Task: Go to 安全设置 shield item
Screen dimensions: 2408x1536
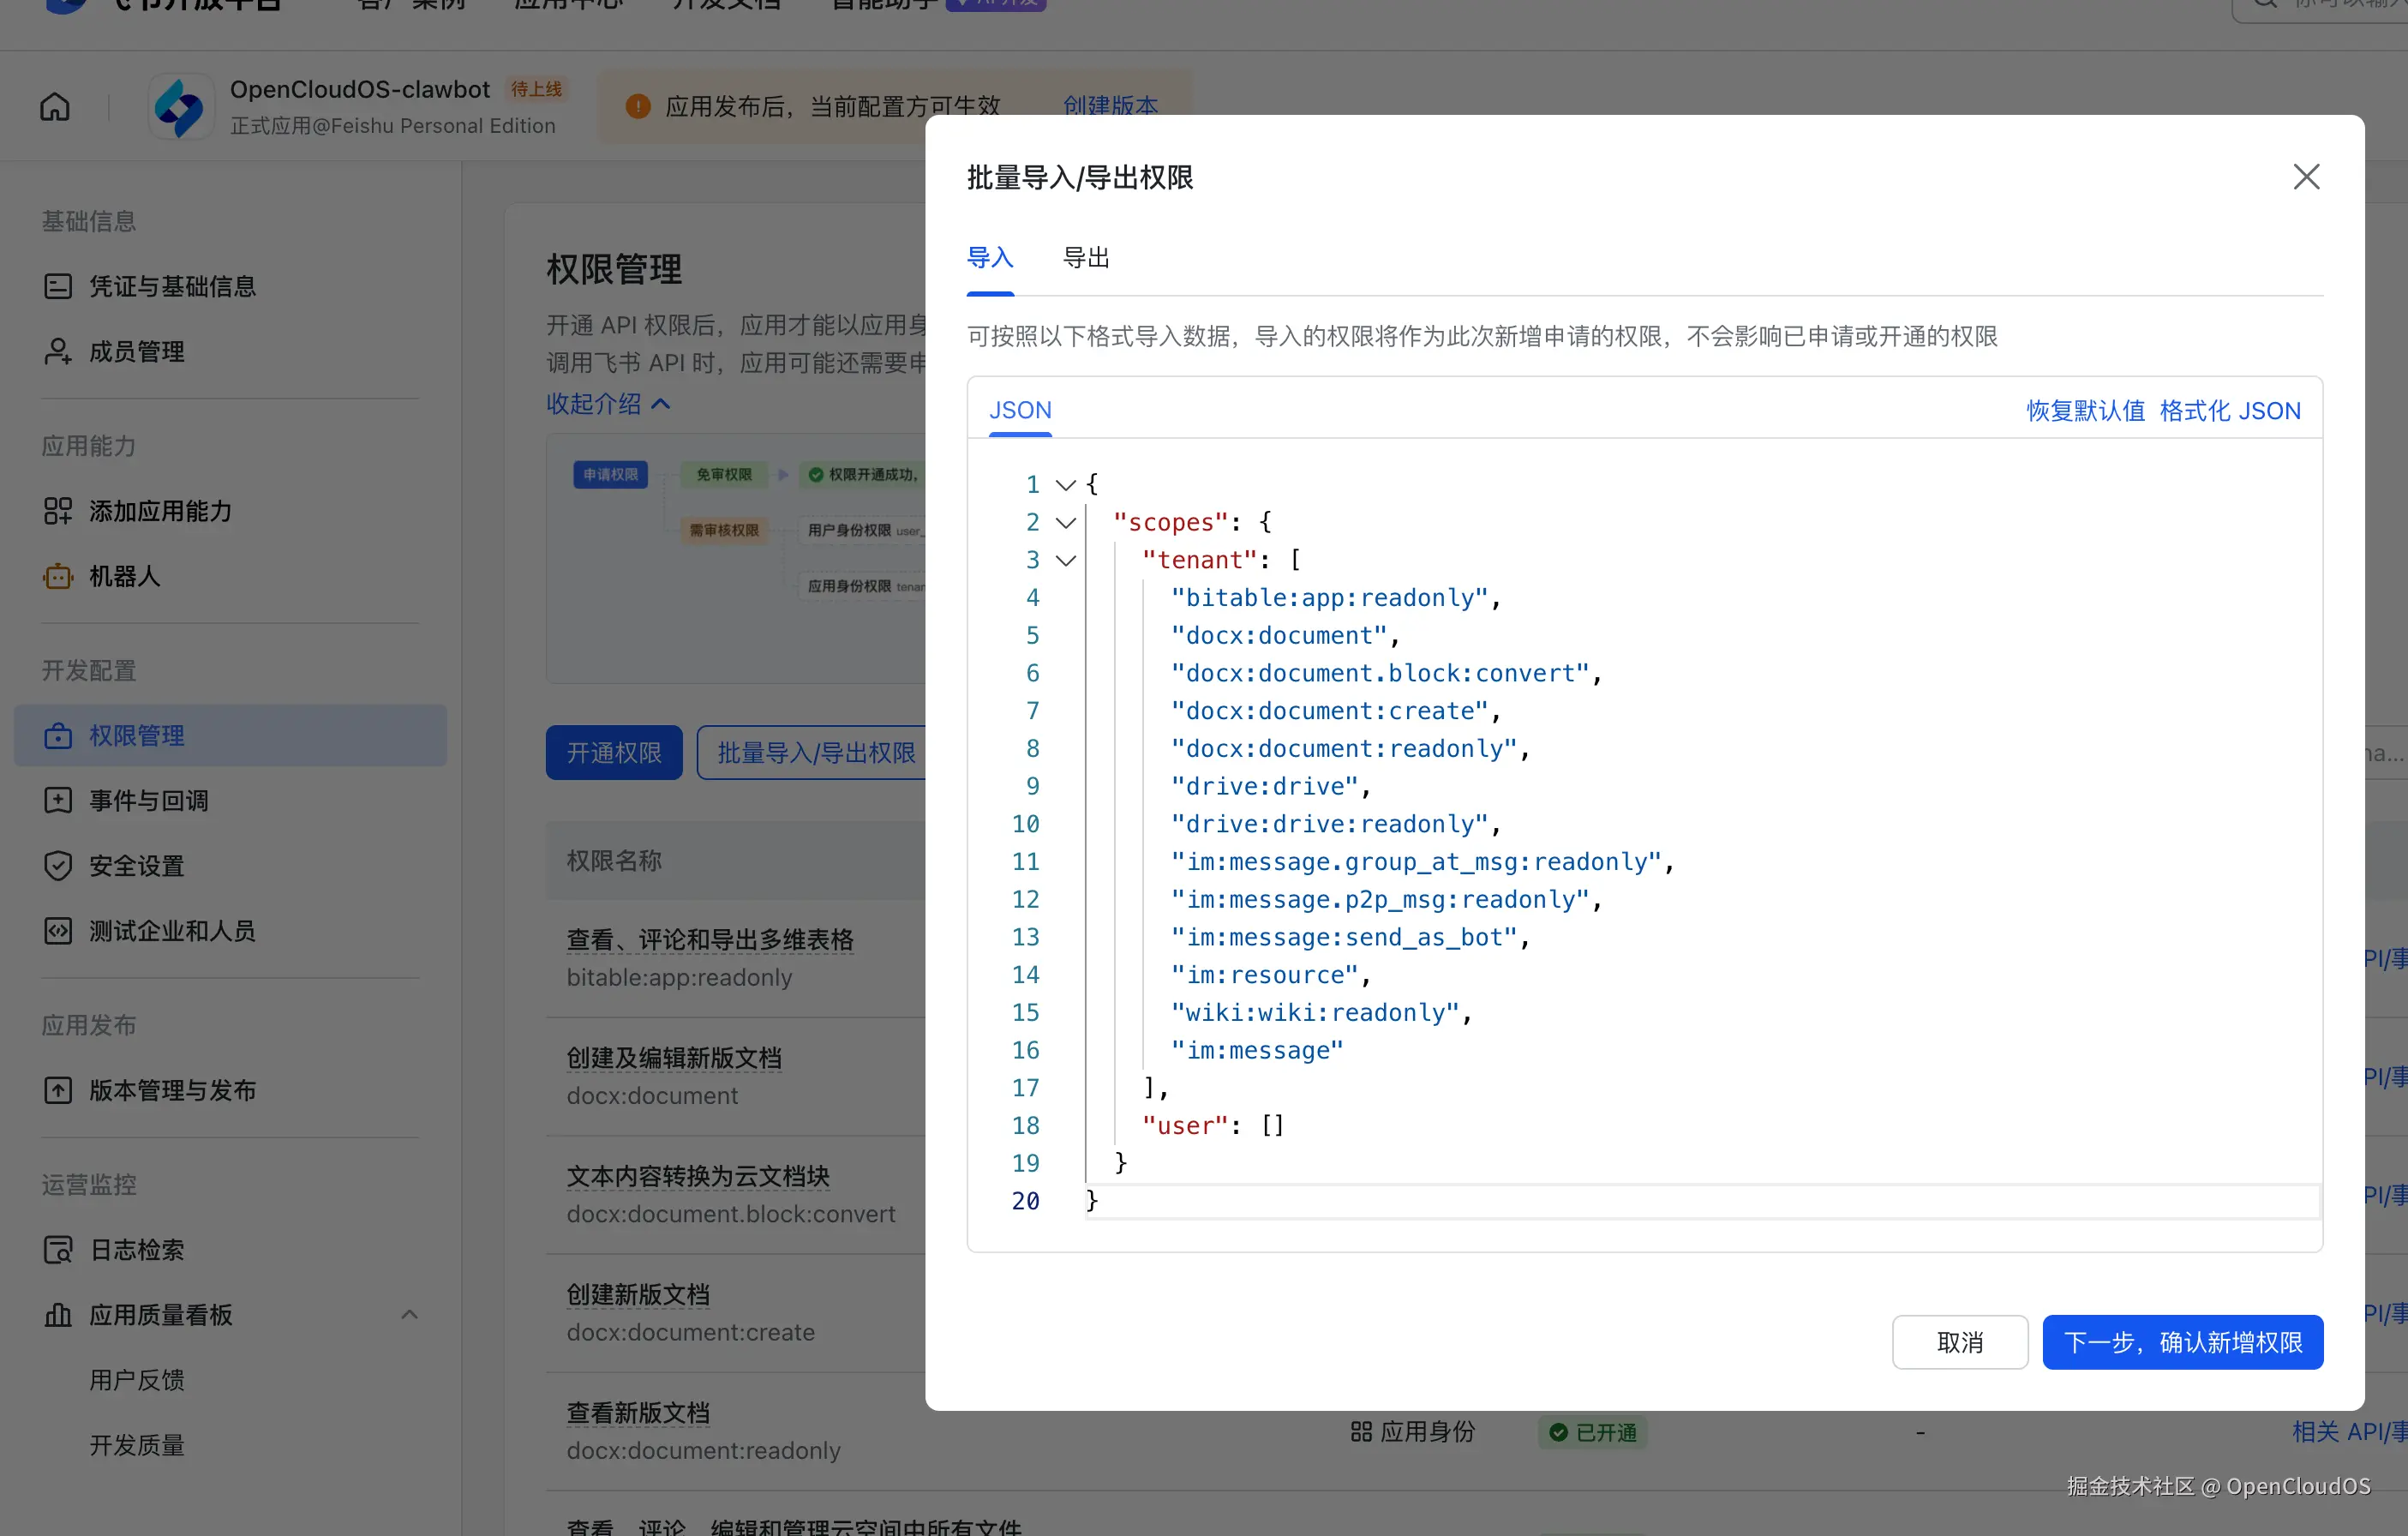Action: pos(136,865)
